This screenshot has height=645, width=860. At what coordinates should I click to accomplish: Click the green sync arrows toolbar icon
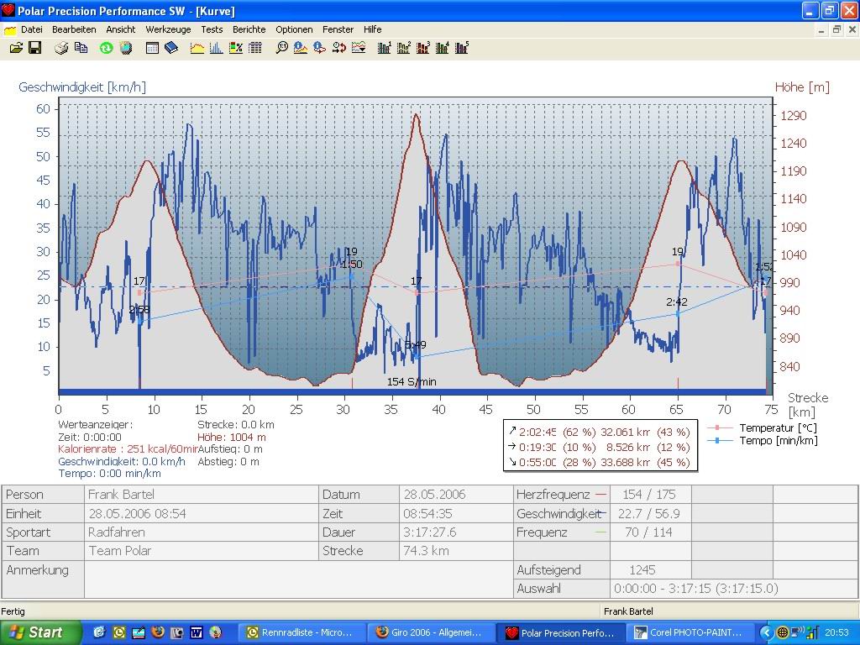pyautogui.click(x=107, y=49)
